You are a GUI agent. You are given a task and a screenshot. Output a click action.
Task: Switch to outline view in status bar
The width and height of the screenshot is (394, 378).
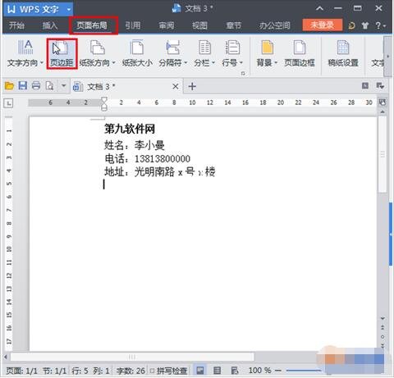pyautogui.click(x=217, y=371)
